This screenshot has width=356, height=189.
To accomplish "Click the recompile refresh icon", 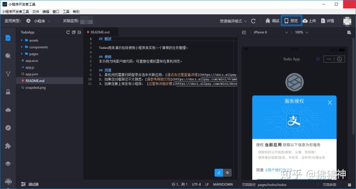I will point(253,21).
